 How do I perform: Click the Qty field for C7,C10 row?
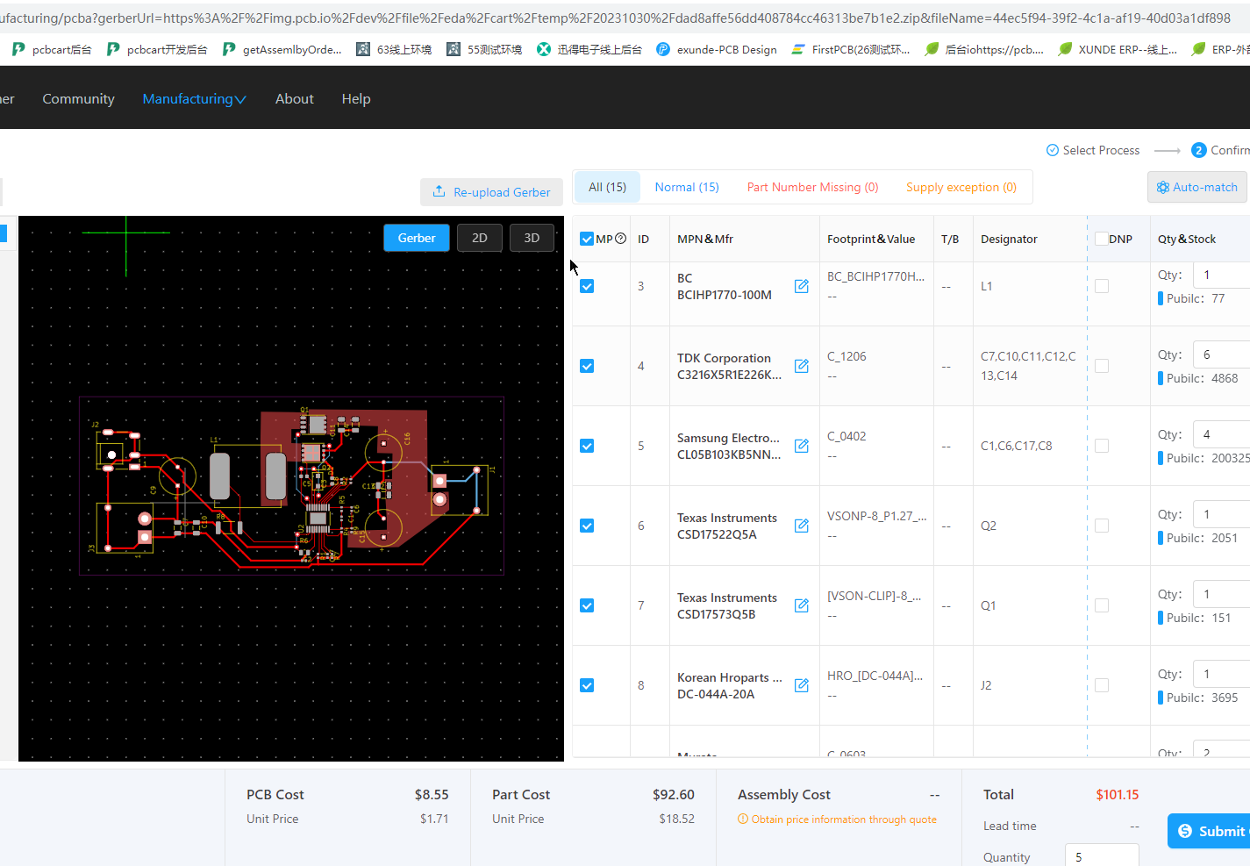pos(1221,354)
